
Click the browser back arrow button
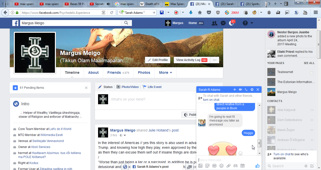pos(5,12)
